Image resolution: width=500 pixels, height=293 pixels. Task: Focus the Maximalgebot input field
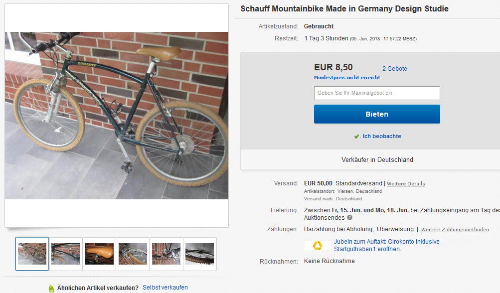click(x=377, y=93)
